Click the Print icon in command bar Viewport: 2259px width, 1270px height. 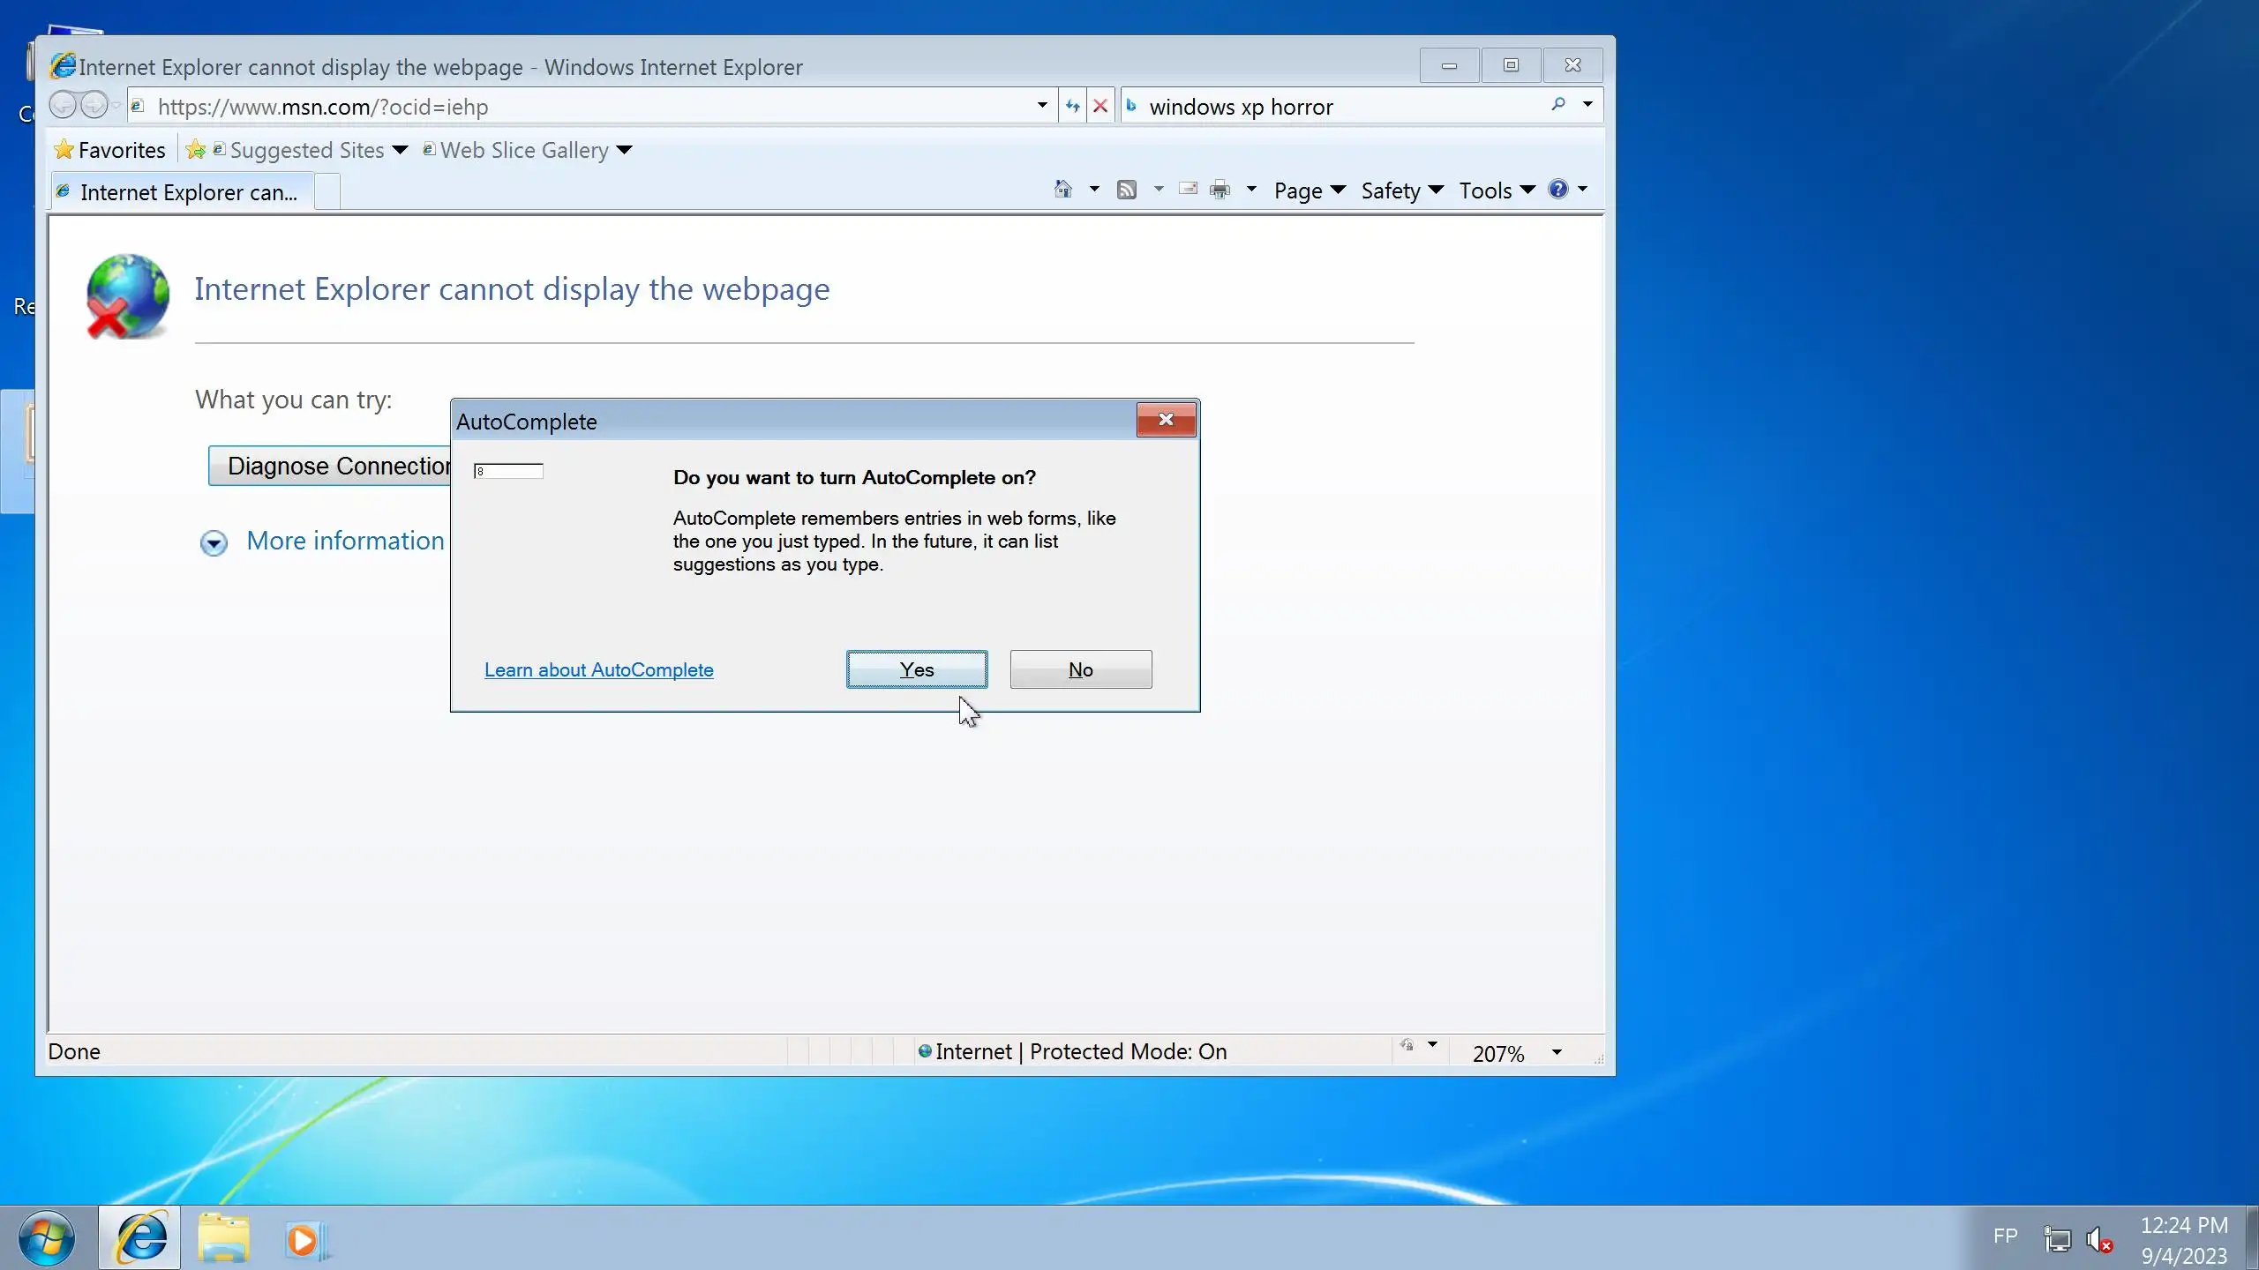tap(1220, 190)
